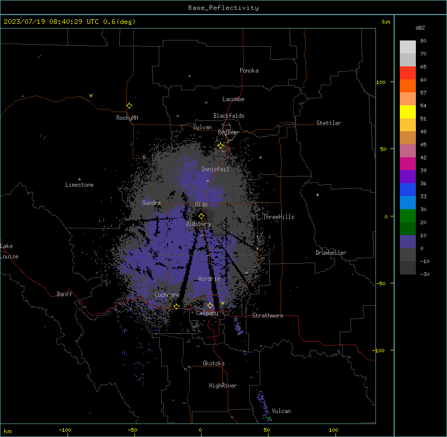Select the yellow diamond marker above Calgary label
This screenshot has height=437, width=447.
(x=210, y=306)
